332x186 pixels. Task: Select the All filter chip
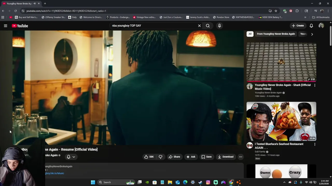click(x=250, y=34)
